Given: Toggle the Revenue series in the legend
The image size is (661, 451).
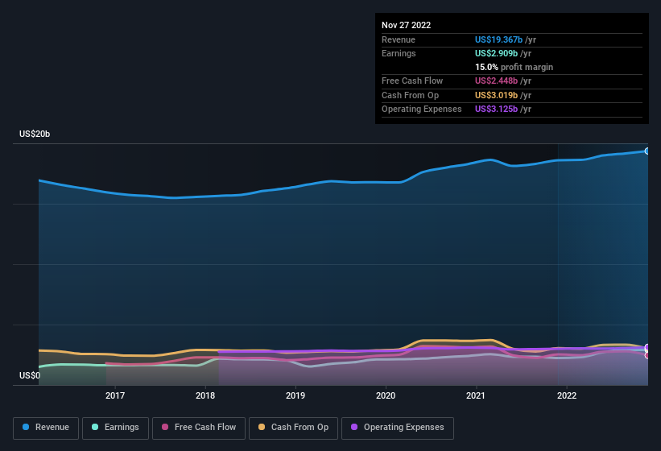Looking at the screenshot, I should 46,428.
